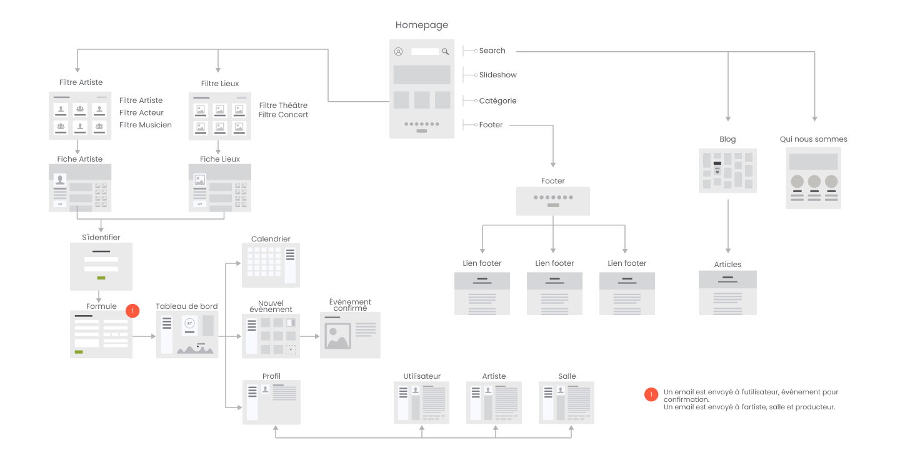Select the wide slideshow block in Homepage wireframe
Screen dimensions: 900x468
pyautogui.click(x=422, y=75)
